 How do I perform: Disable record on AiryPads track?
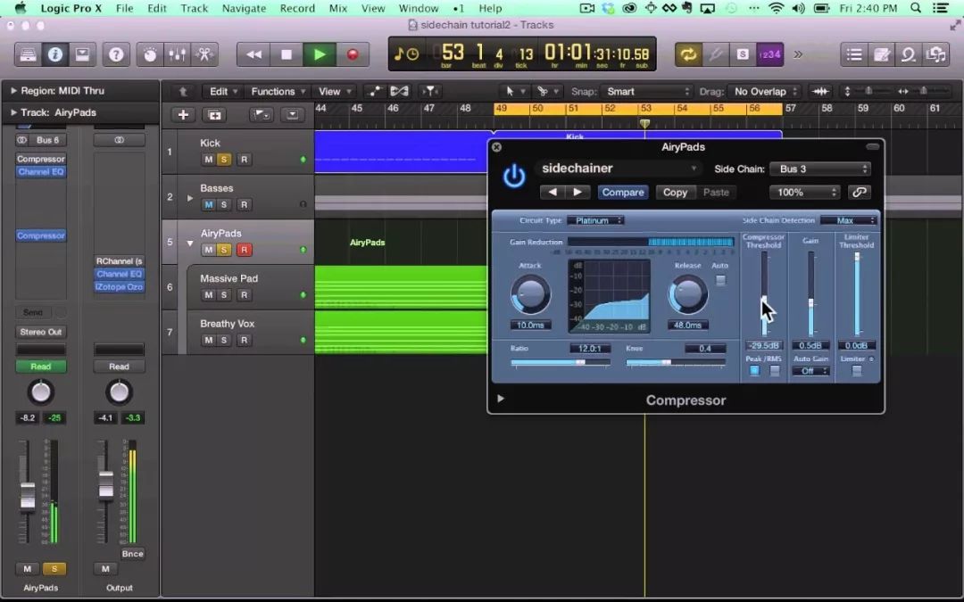(244, 250)
